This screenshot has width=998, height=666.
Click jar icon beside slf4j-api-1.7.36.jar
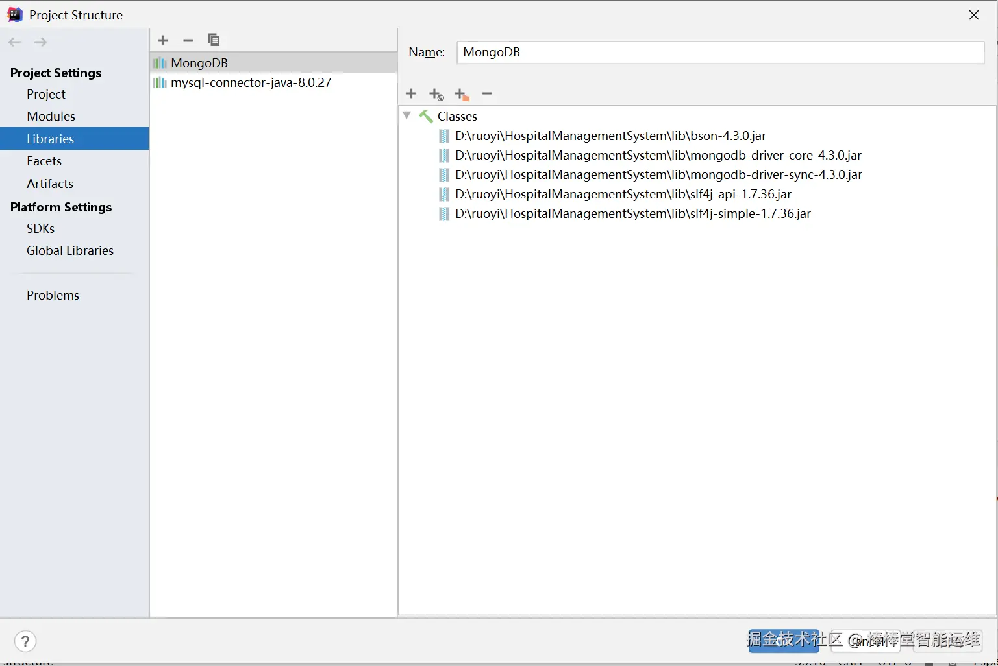(444, 194)
